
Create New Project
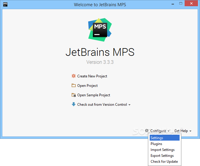[92, 76]
